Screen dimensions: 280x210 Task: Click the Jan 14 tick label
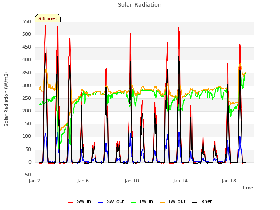click(x=180, y=181)
